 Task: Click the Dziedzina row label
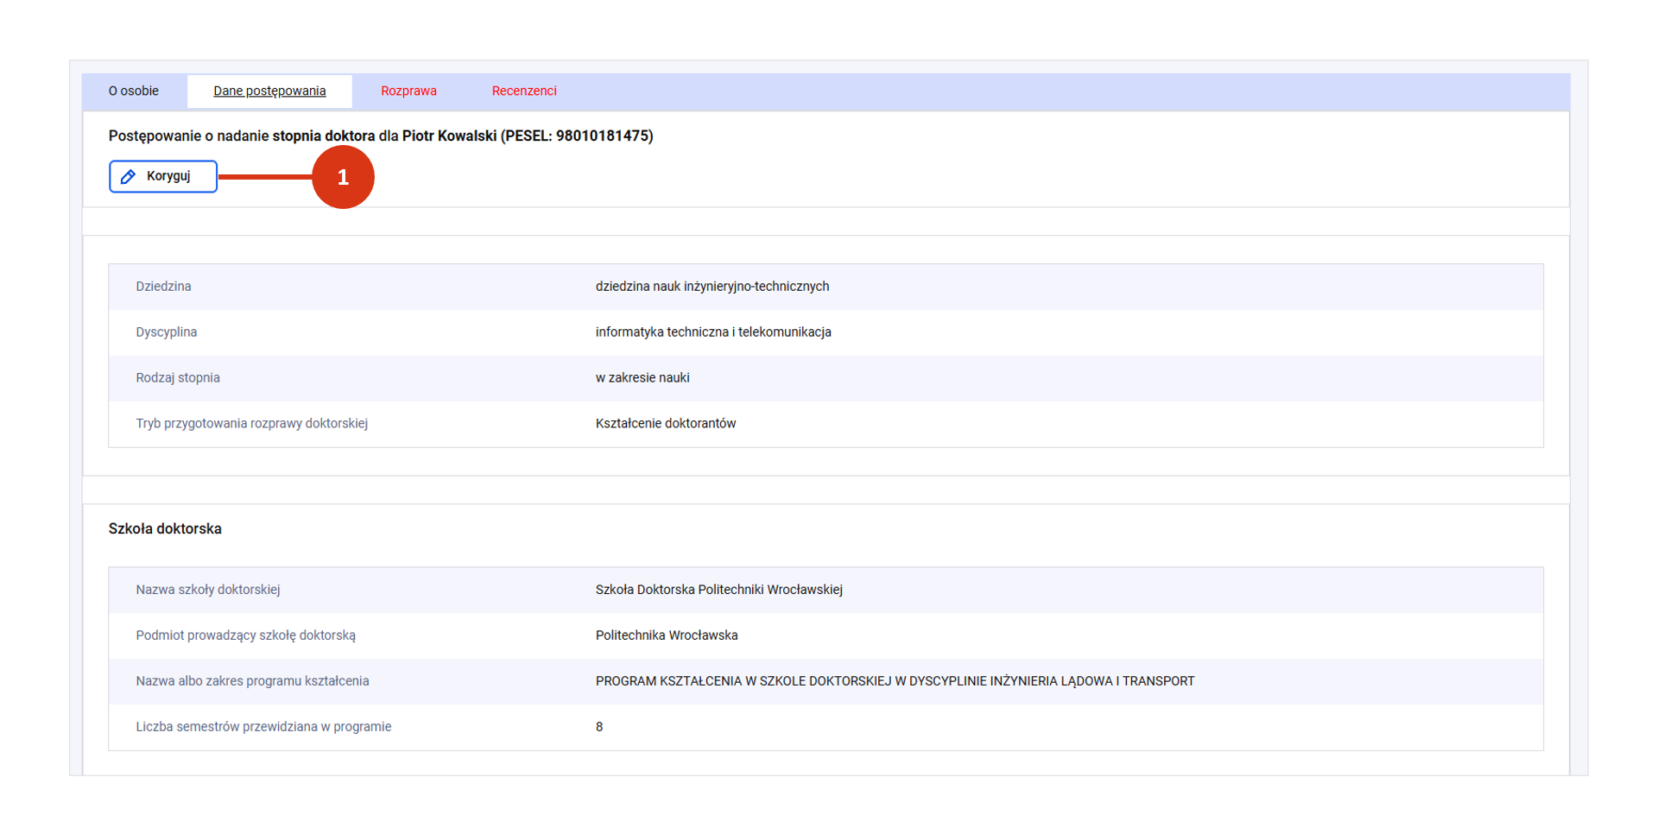pos(163,287)
